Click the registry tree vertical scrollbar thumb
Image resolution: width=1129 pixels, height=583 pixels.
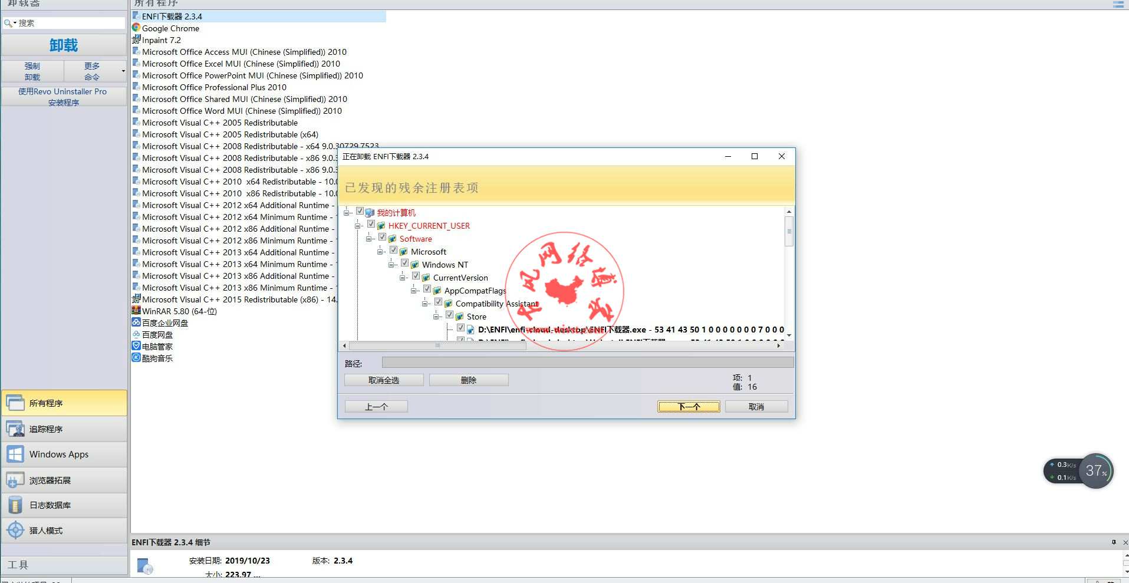coord(789,231)
